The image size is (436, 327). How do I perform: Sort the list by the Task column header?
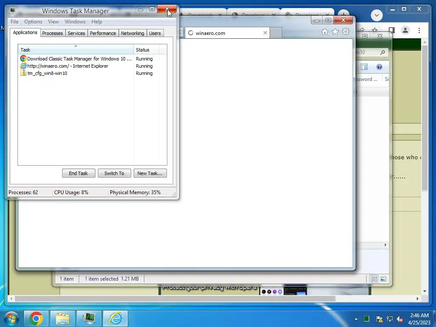click(x=76, y=49)
